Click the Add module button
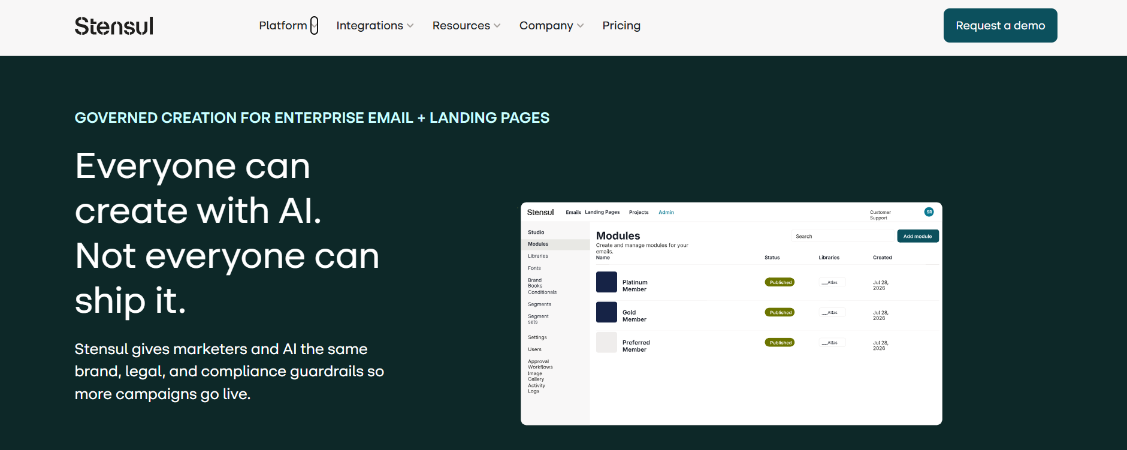1127x450 pixels. click(917, 236)
